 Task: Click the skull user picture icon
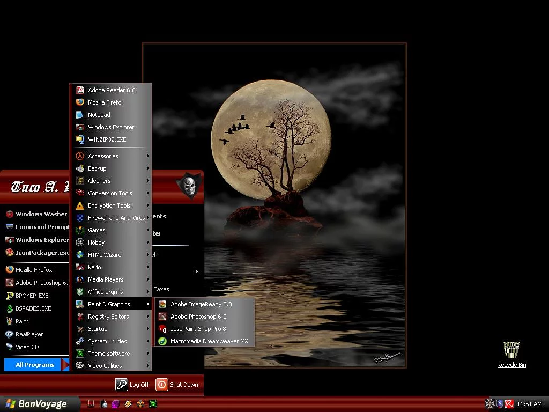coord(189,186)
